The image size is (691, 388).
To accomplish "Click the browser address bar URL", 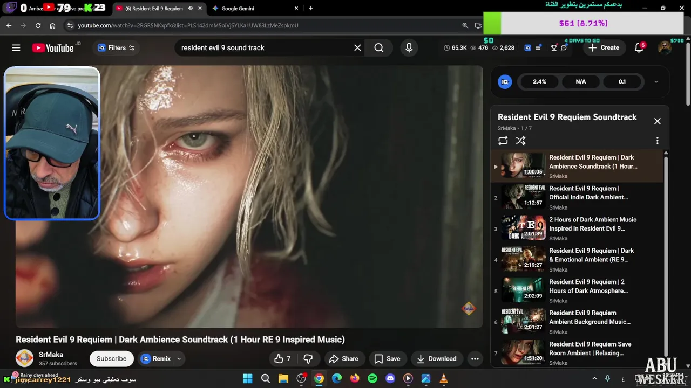I will pyautogui.click(x=188, y=25).
